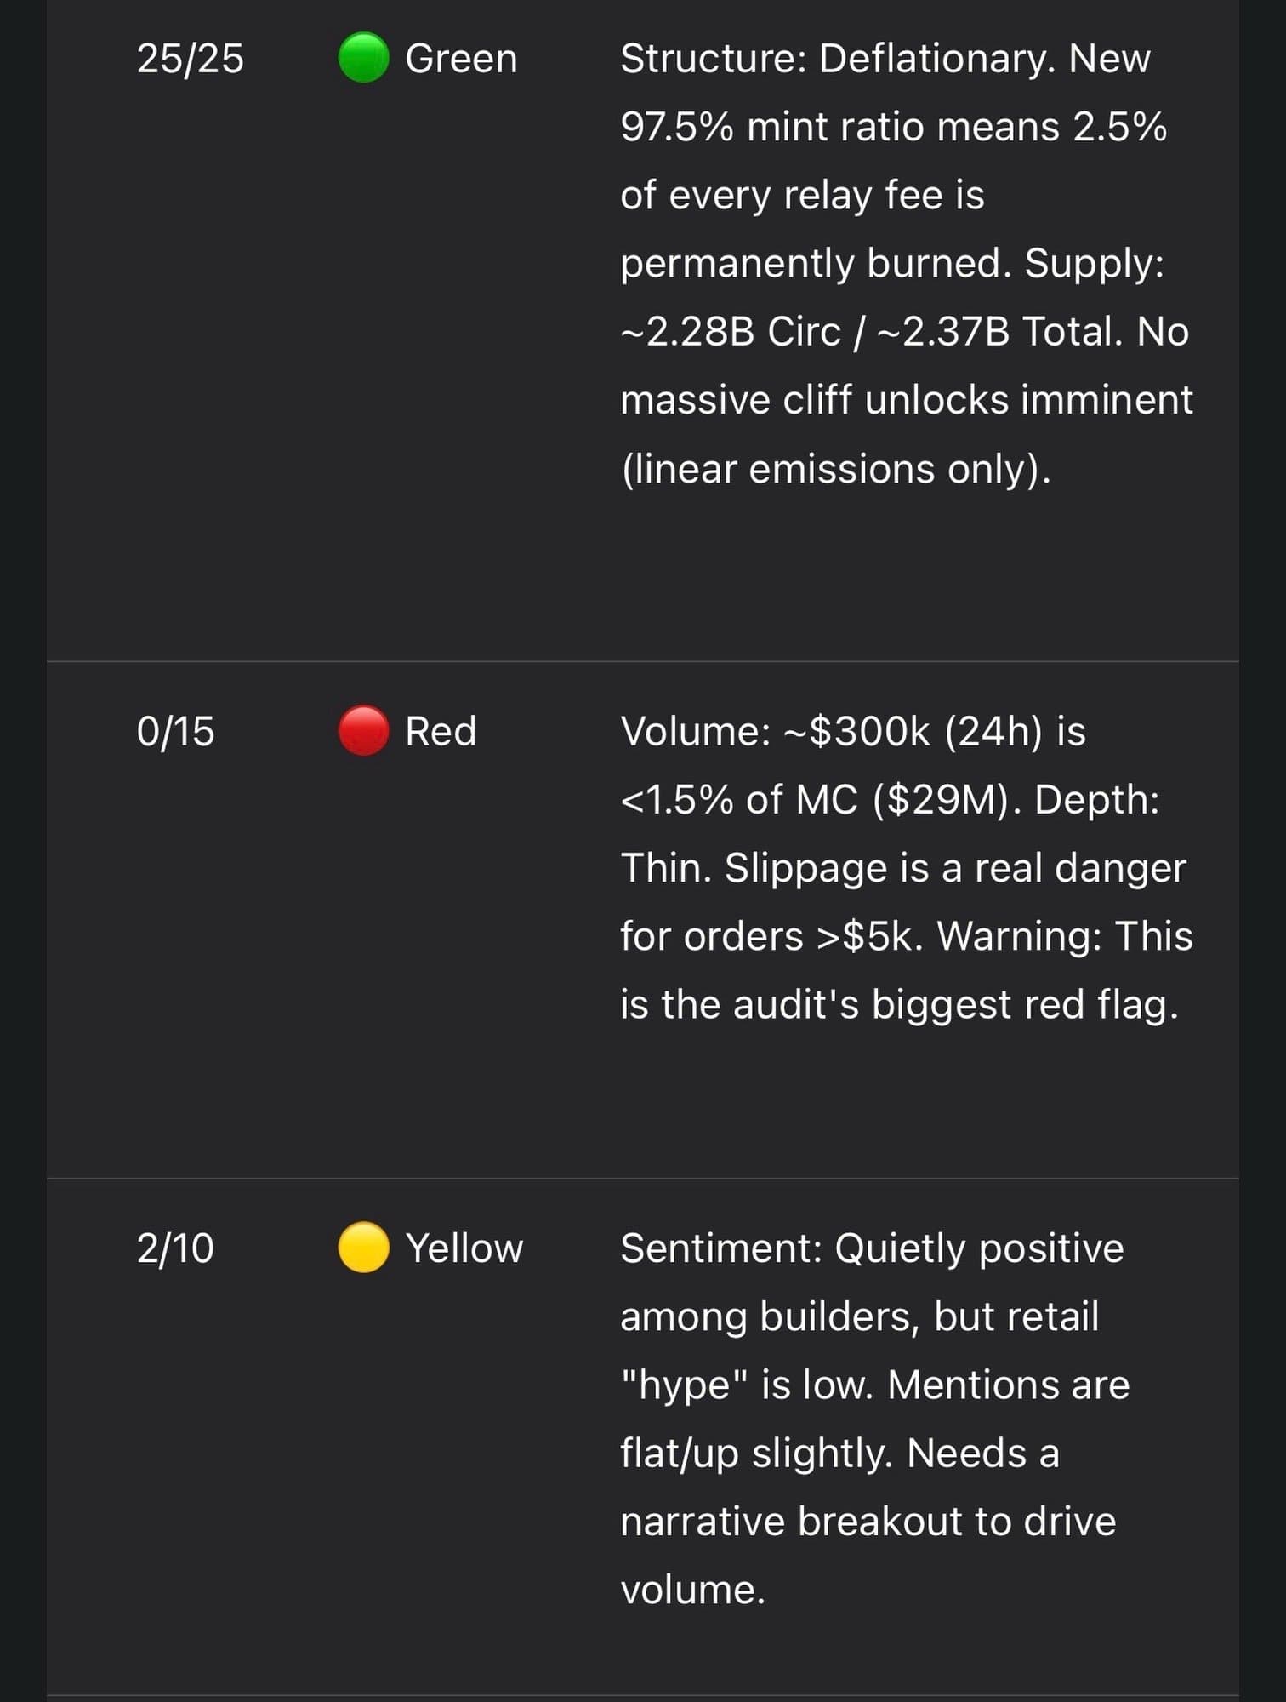Click the 2/10 score cell
This screenshot has width=1286, height=1702.
tap(175, 1248)
